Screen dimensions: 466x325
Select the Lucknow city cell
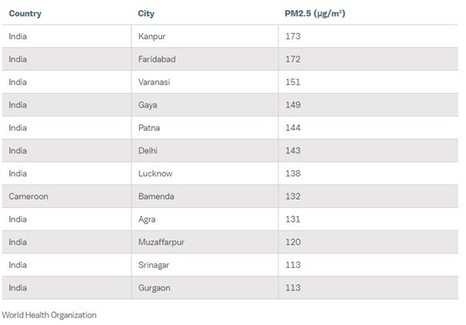pyautogui.click(x=155, y=174)
